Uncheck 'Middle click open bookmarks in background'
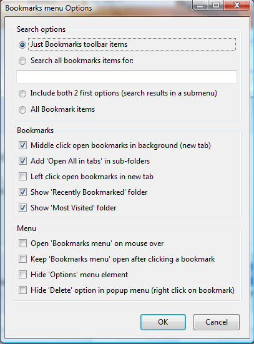This screenshot has width=254, height=344. click(x=22, y=145)
